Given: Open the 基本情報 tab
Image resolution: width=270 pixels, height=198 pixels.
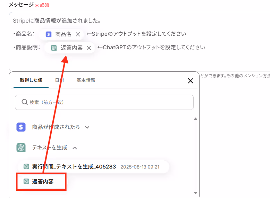Looking at the screenshot, I should click(x=86, y=80).
